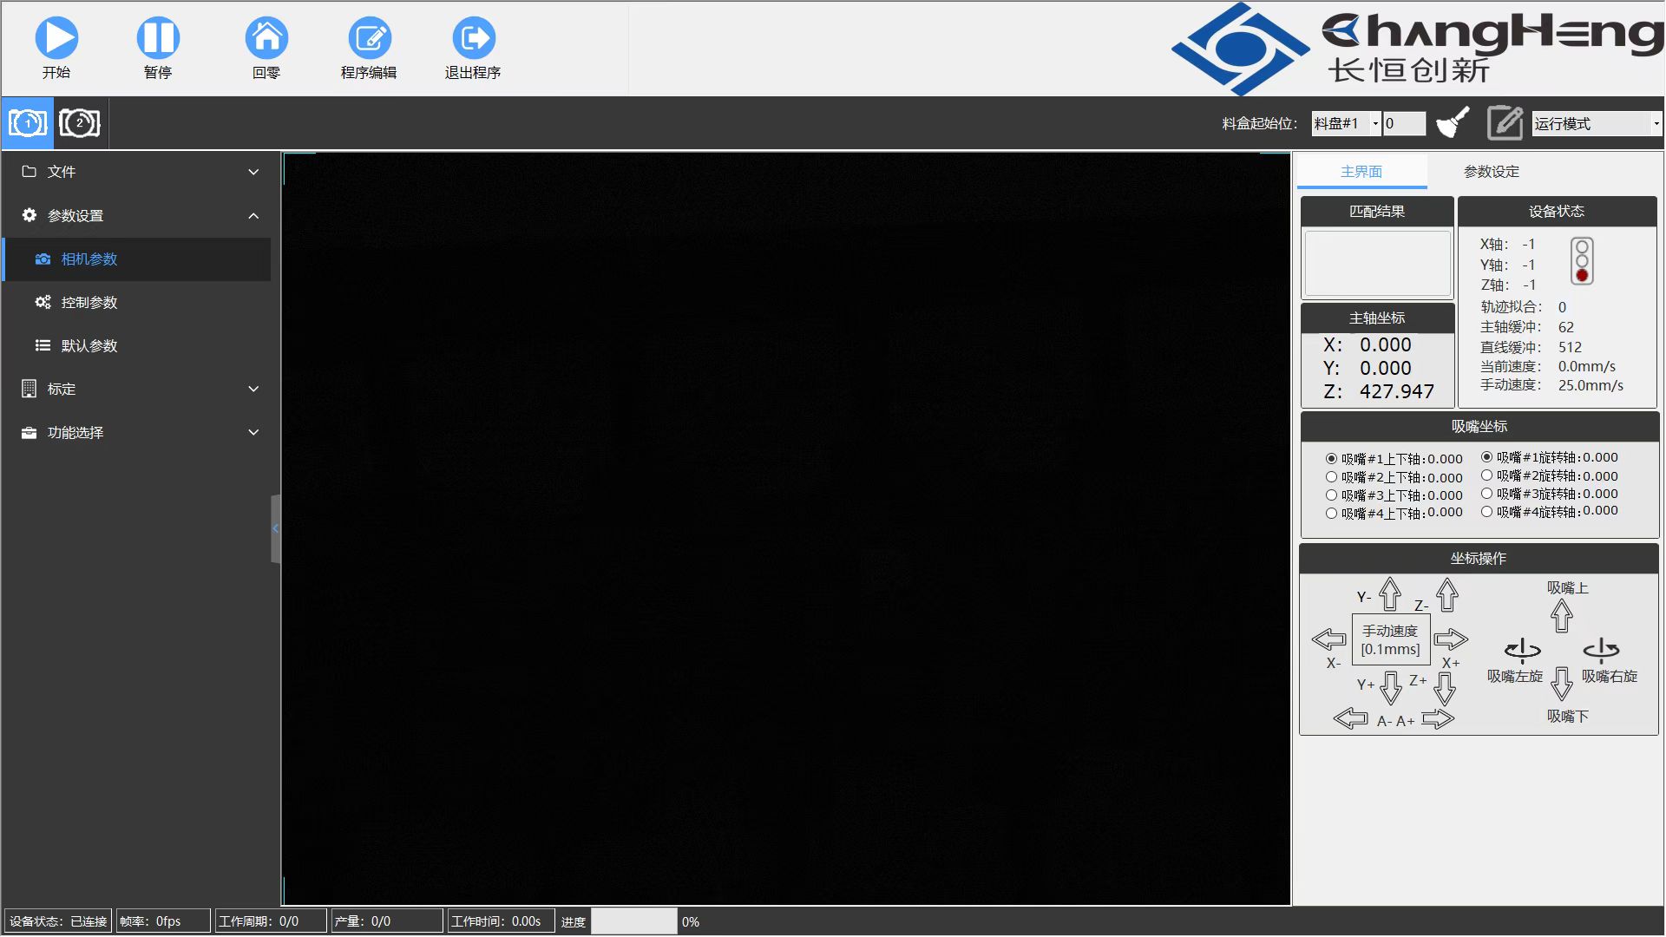
Task: Click the 回零 home icon
Action: tap(266, 38)
